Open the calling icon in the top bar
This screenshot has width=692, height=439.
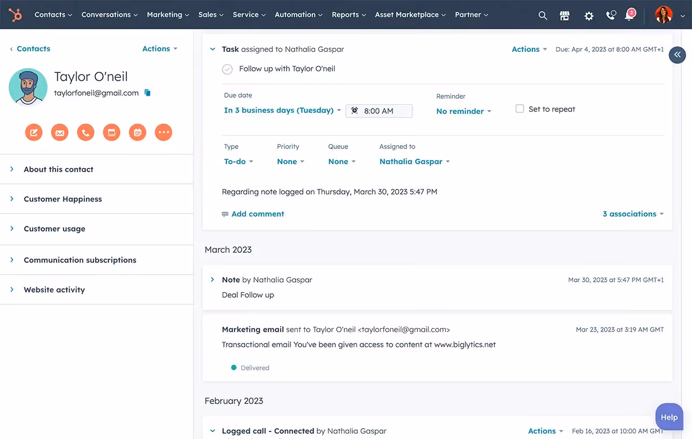click(610, 15)
